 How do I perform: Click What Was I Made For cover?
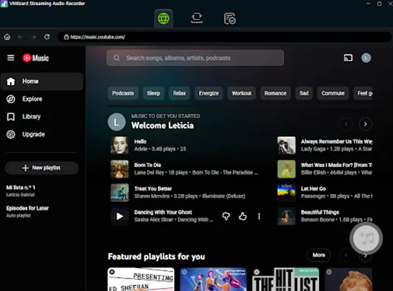(287, 169)
